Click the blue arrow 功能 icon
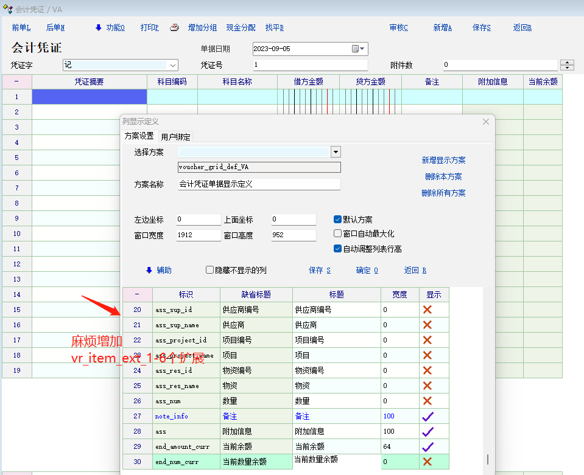 point(98,27)
